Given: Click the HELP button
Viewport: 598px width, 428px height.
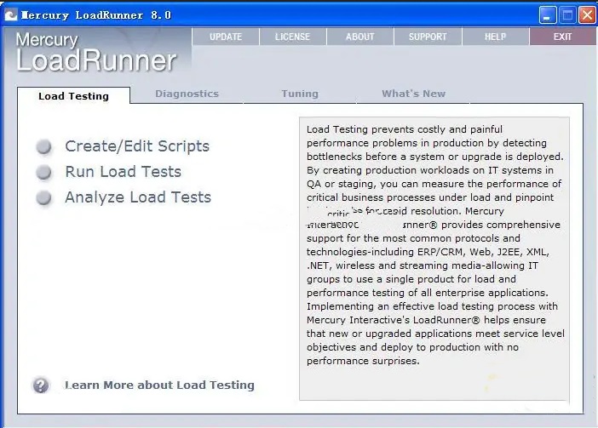Looking at the screenshot, I should [495, 37].
